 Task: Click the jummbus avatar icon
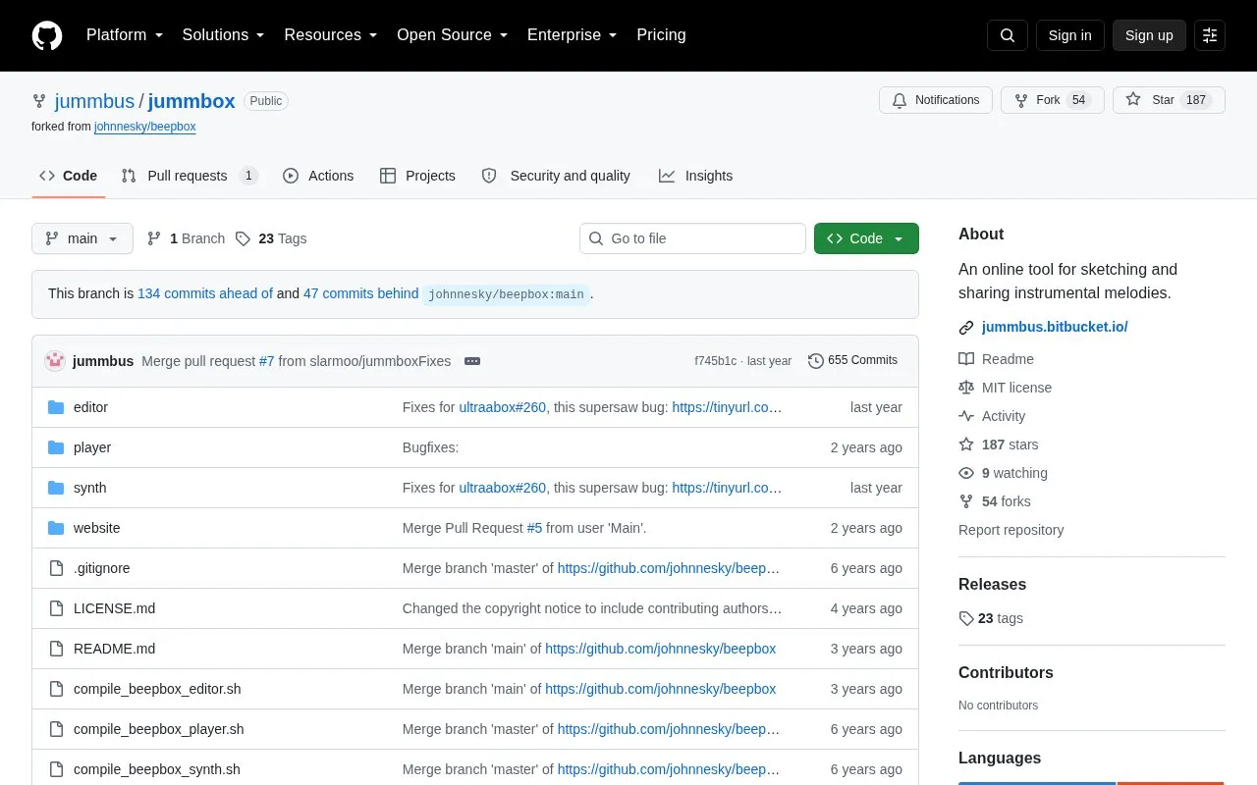pos(55,361)
